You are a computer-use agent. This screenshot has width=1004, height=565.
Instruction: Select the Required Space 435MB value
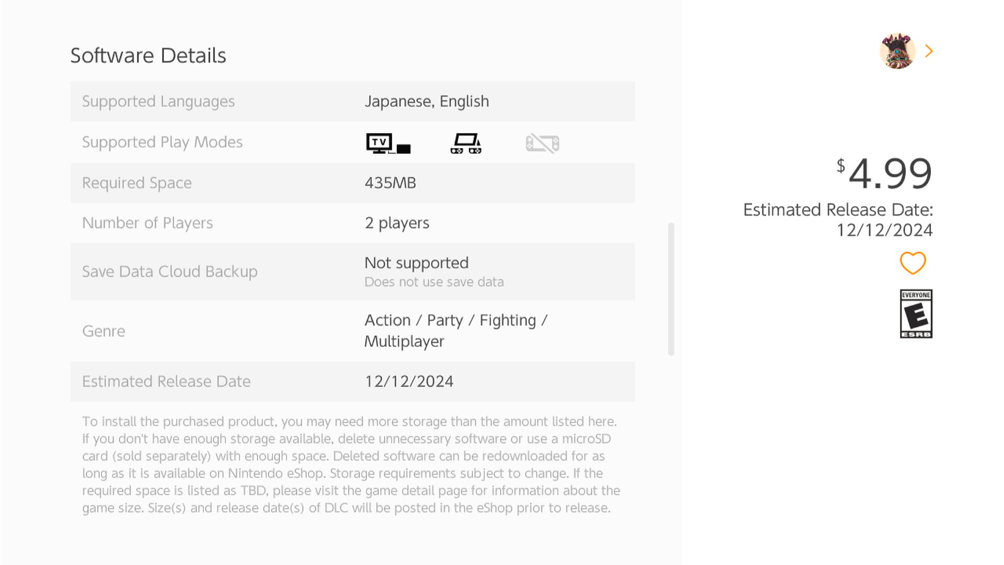point(390,183)
